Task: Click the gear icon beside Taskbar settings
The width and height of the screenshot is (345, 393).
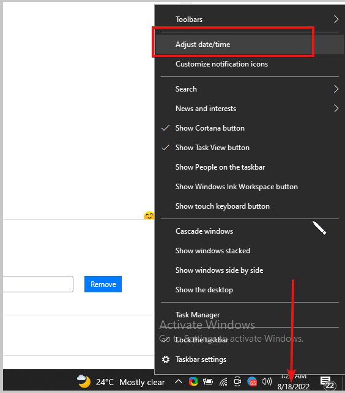Action: click(166, 359)
